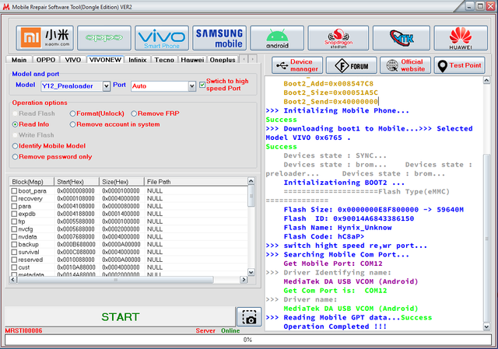Select the Huawei logo button
The image size is (498, 349).
pos(461,38)
